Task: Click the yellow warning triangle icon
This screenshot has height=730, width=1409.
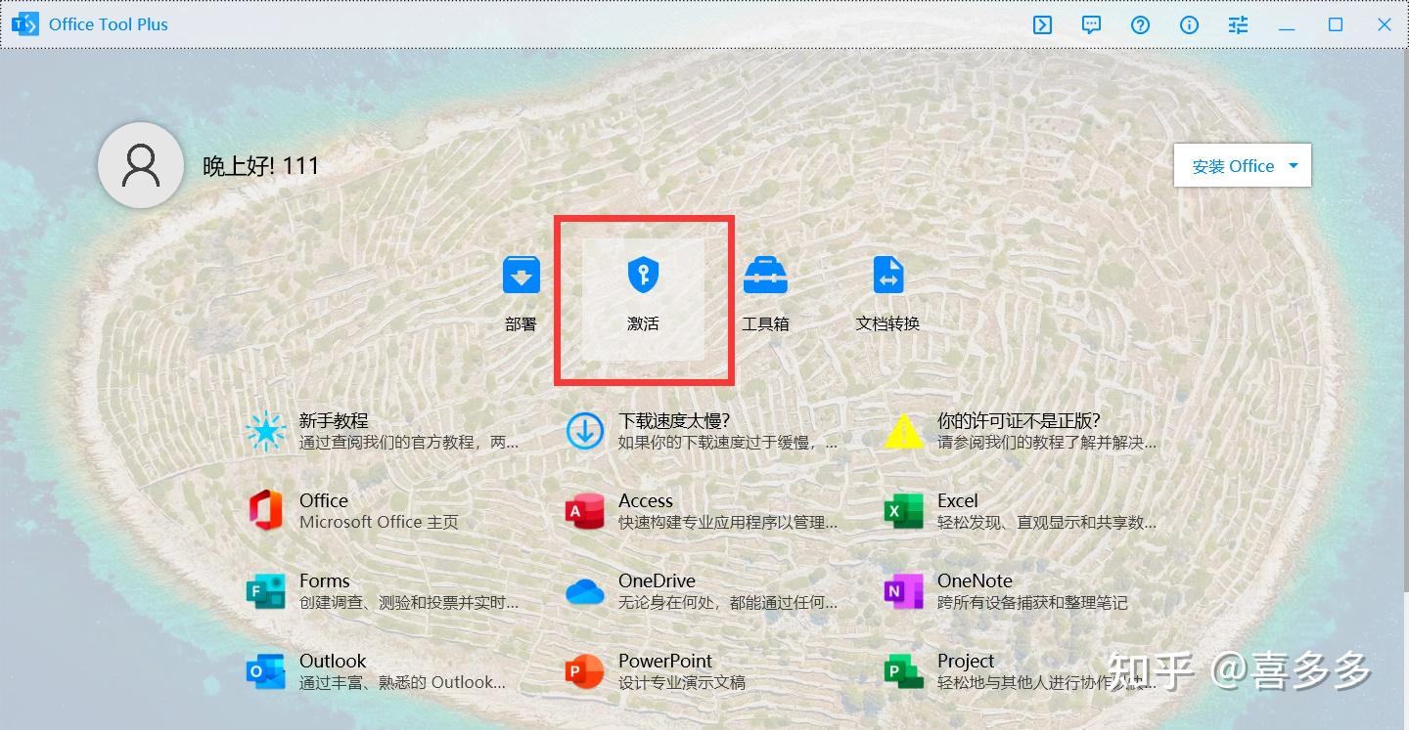Action: (x=904, y=431)
